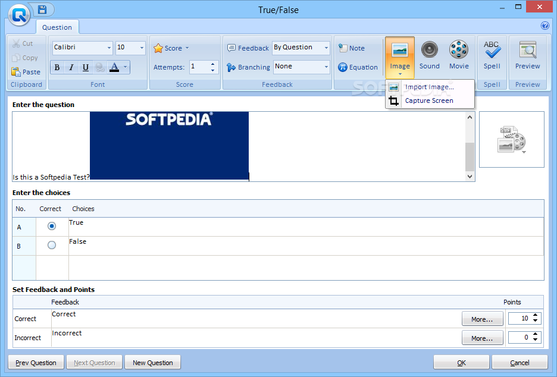This screenshot has width=557, height=377.
Task: Insert a Sound with the speaker icon
Action: tap(430, 55)
